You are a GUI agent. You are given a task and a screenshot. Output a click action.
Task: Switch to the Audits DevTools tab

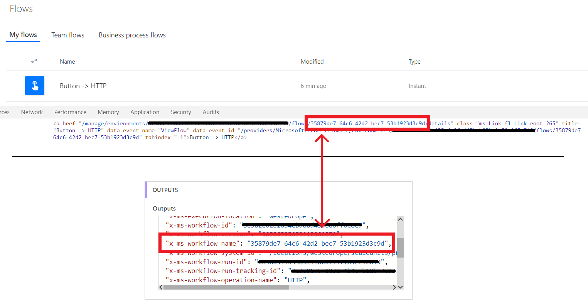[x=211, y=112]
